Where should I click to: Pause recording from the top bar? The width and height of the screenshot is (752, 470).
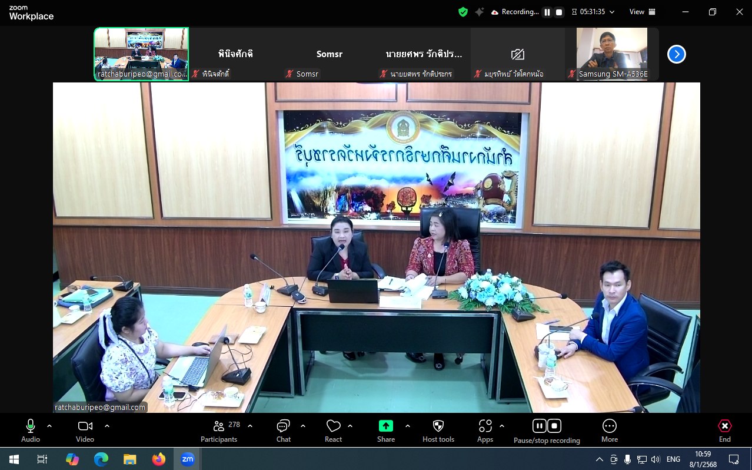(547, 12)
